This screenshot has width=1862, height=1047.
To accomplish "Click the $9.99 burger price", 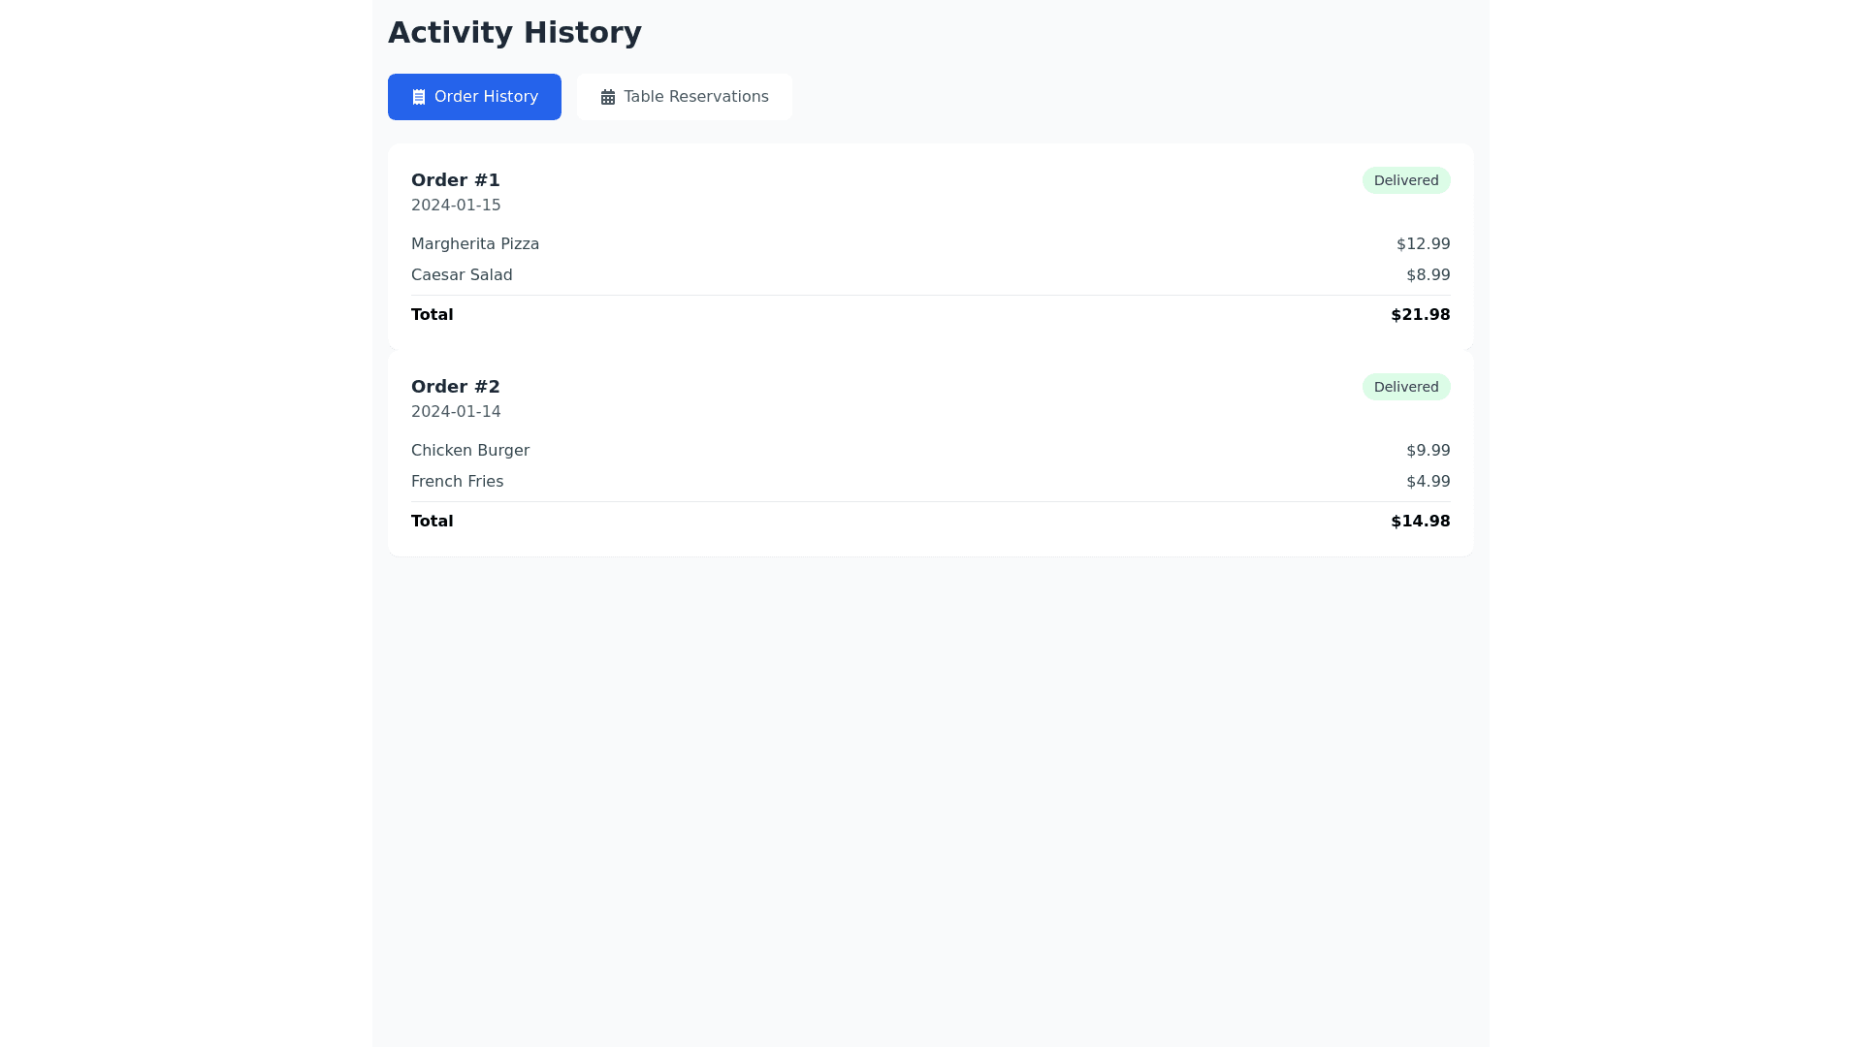I will [x=1428, y=451].
